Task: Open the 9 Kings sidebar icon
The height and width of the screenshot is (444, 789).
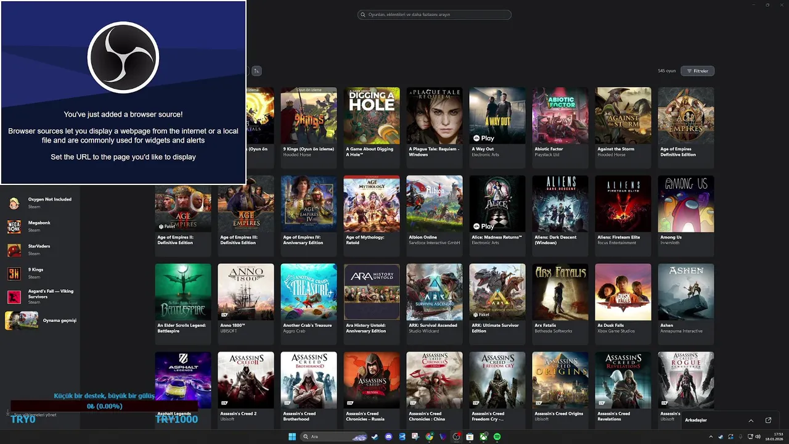Action: point(14,274)
